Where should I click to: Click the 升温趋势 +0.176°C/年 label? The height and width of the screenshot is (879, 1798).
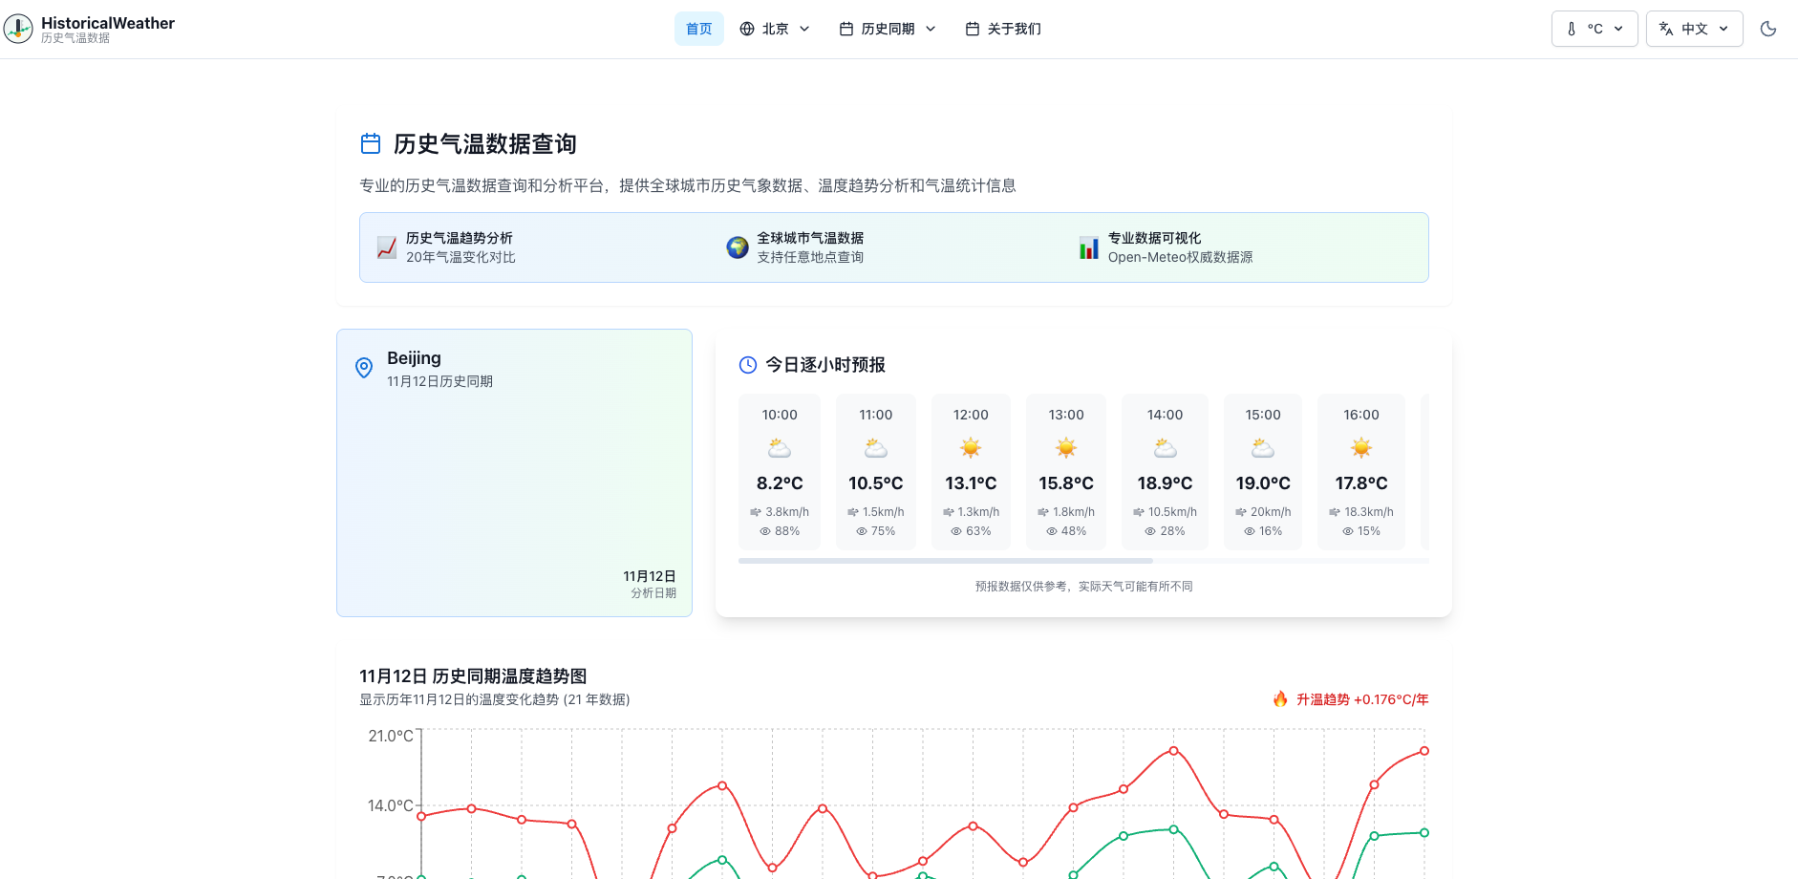click(x=1360, y=698)
